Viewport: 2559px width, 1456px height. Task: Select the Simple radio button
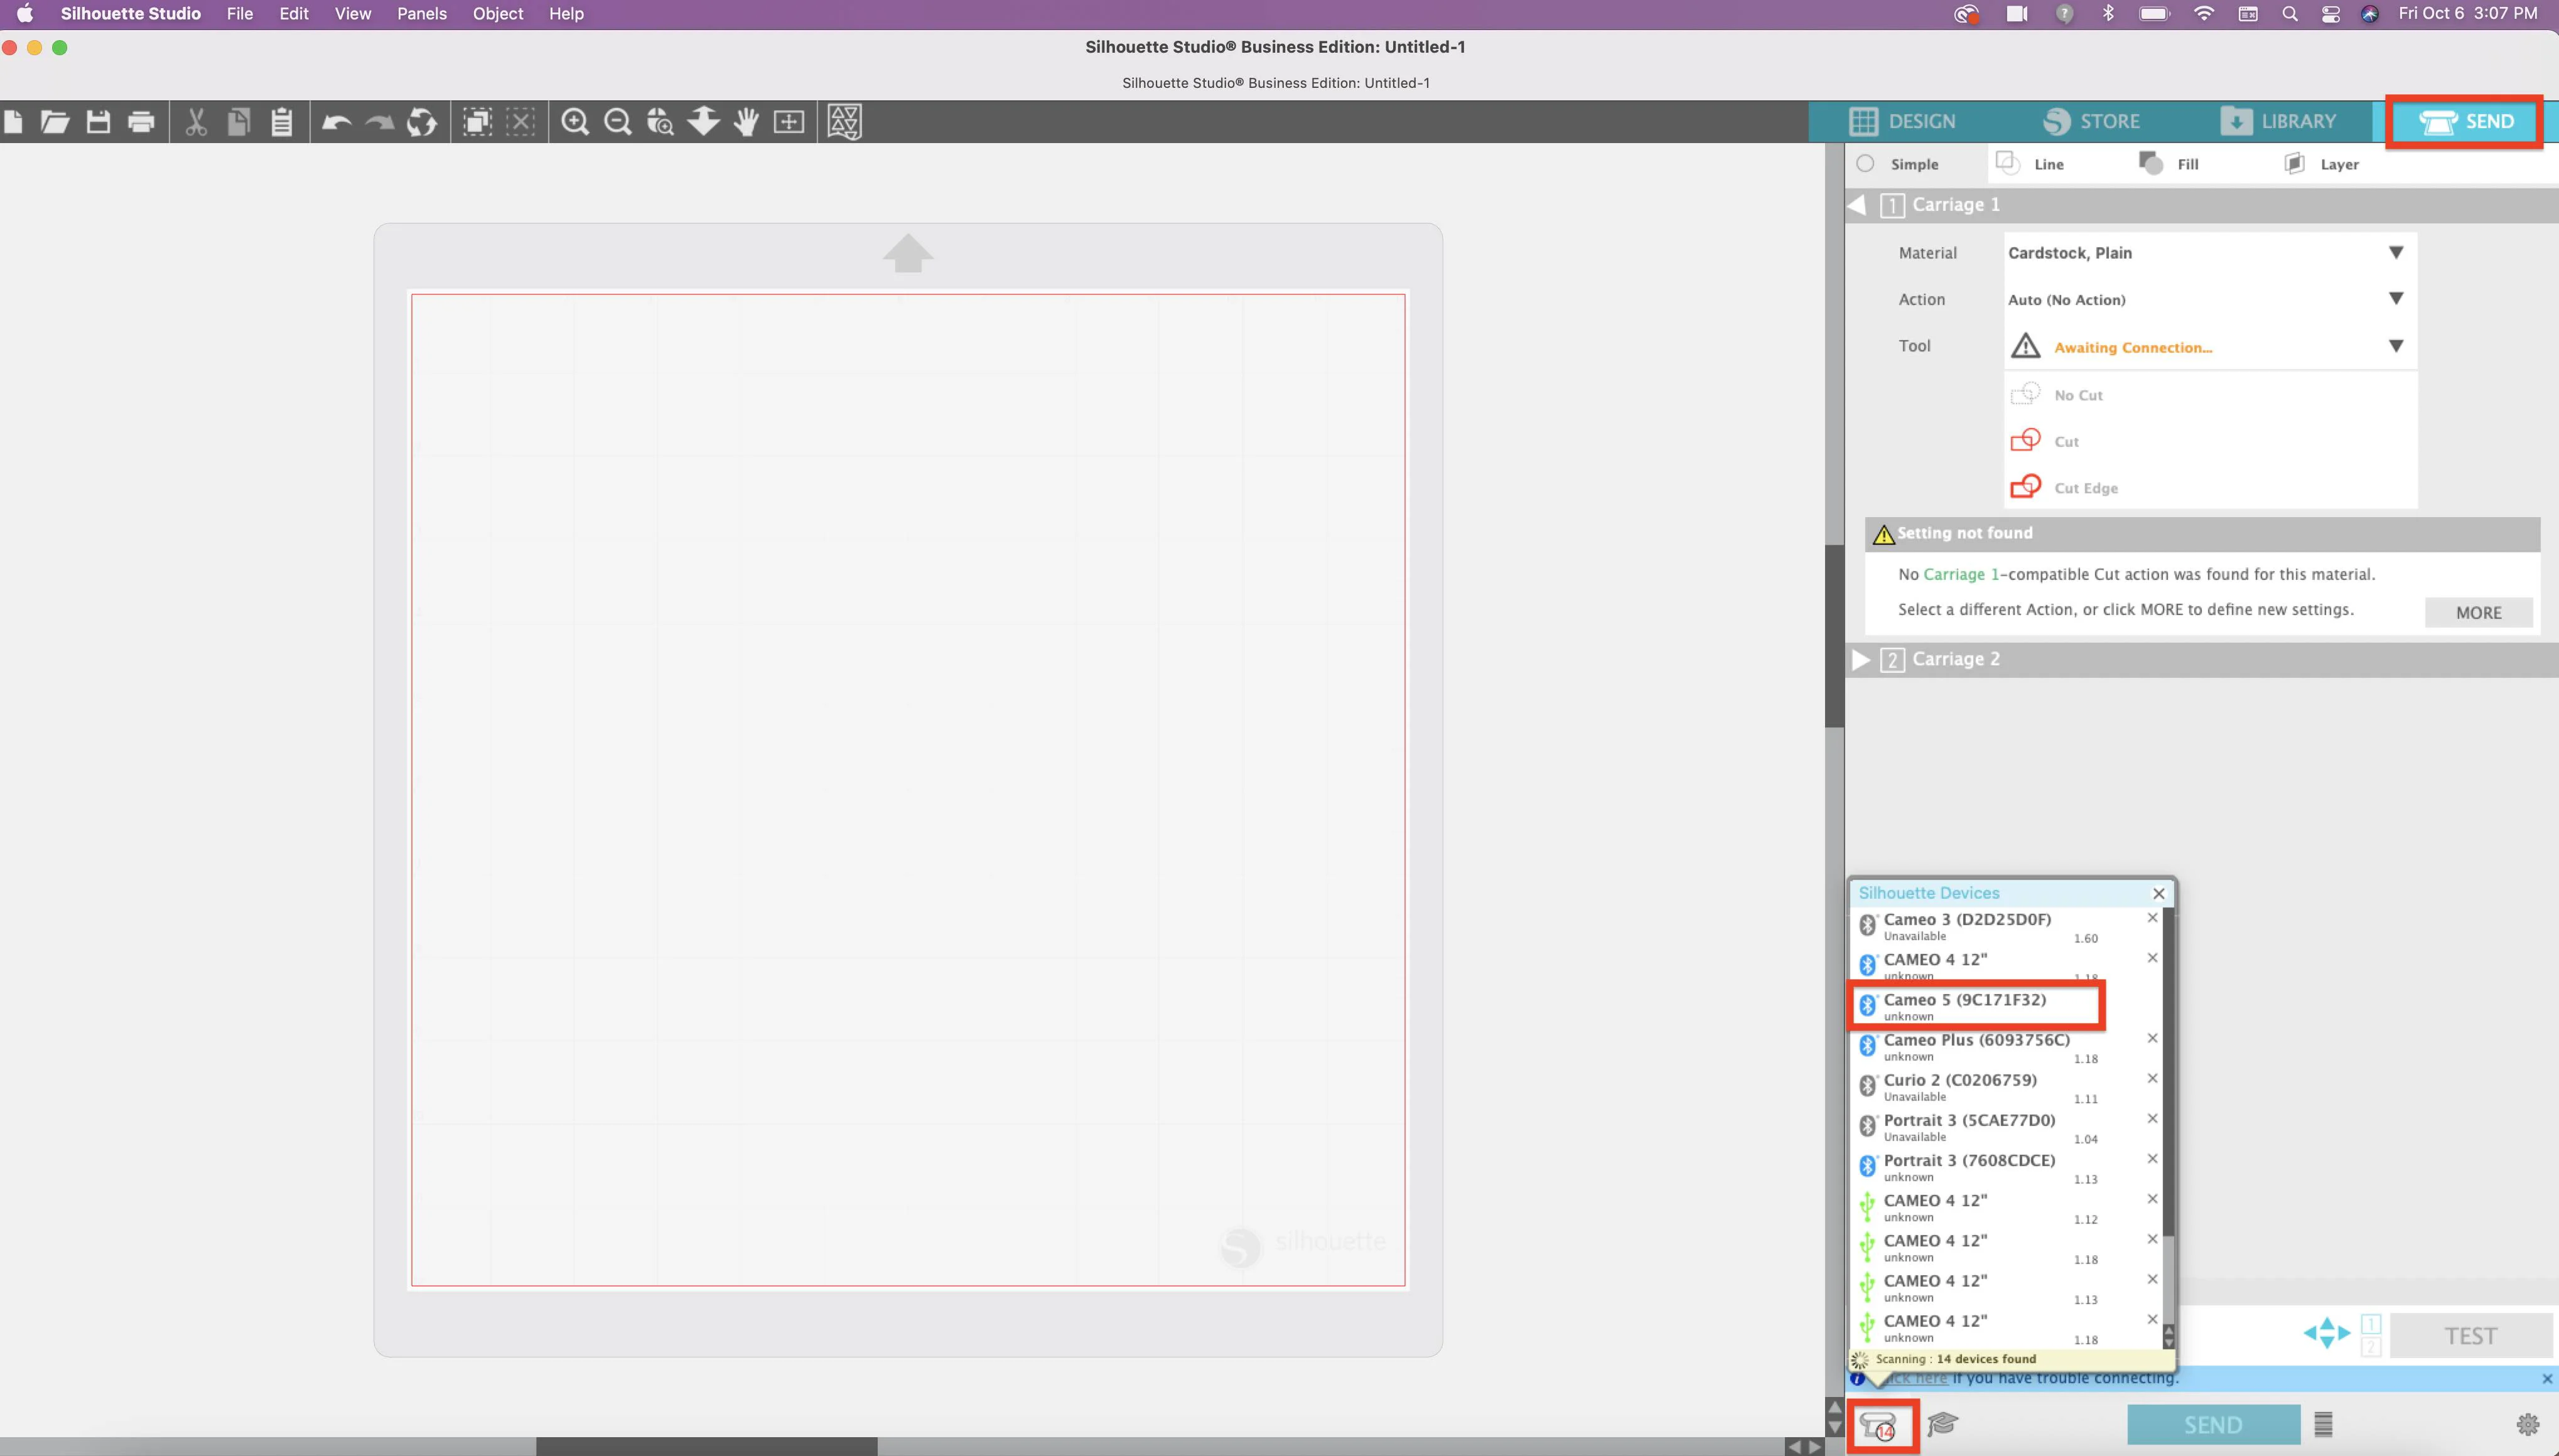tap(1866, 164)
